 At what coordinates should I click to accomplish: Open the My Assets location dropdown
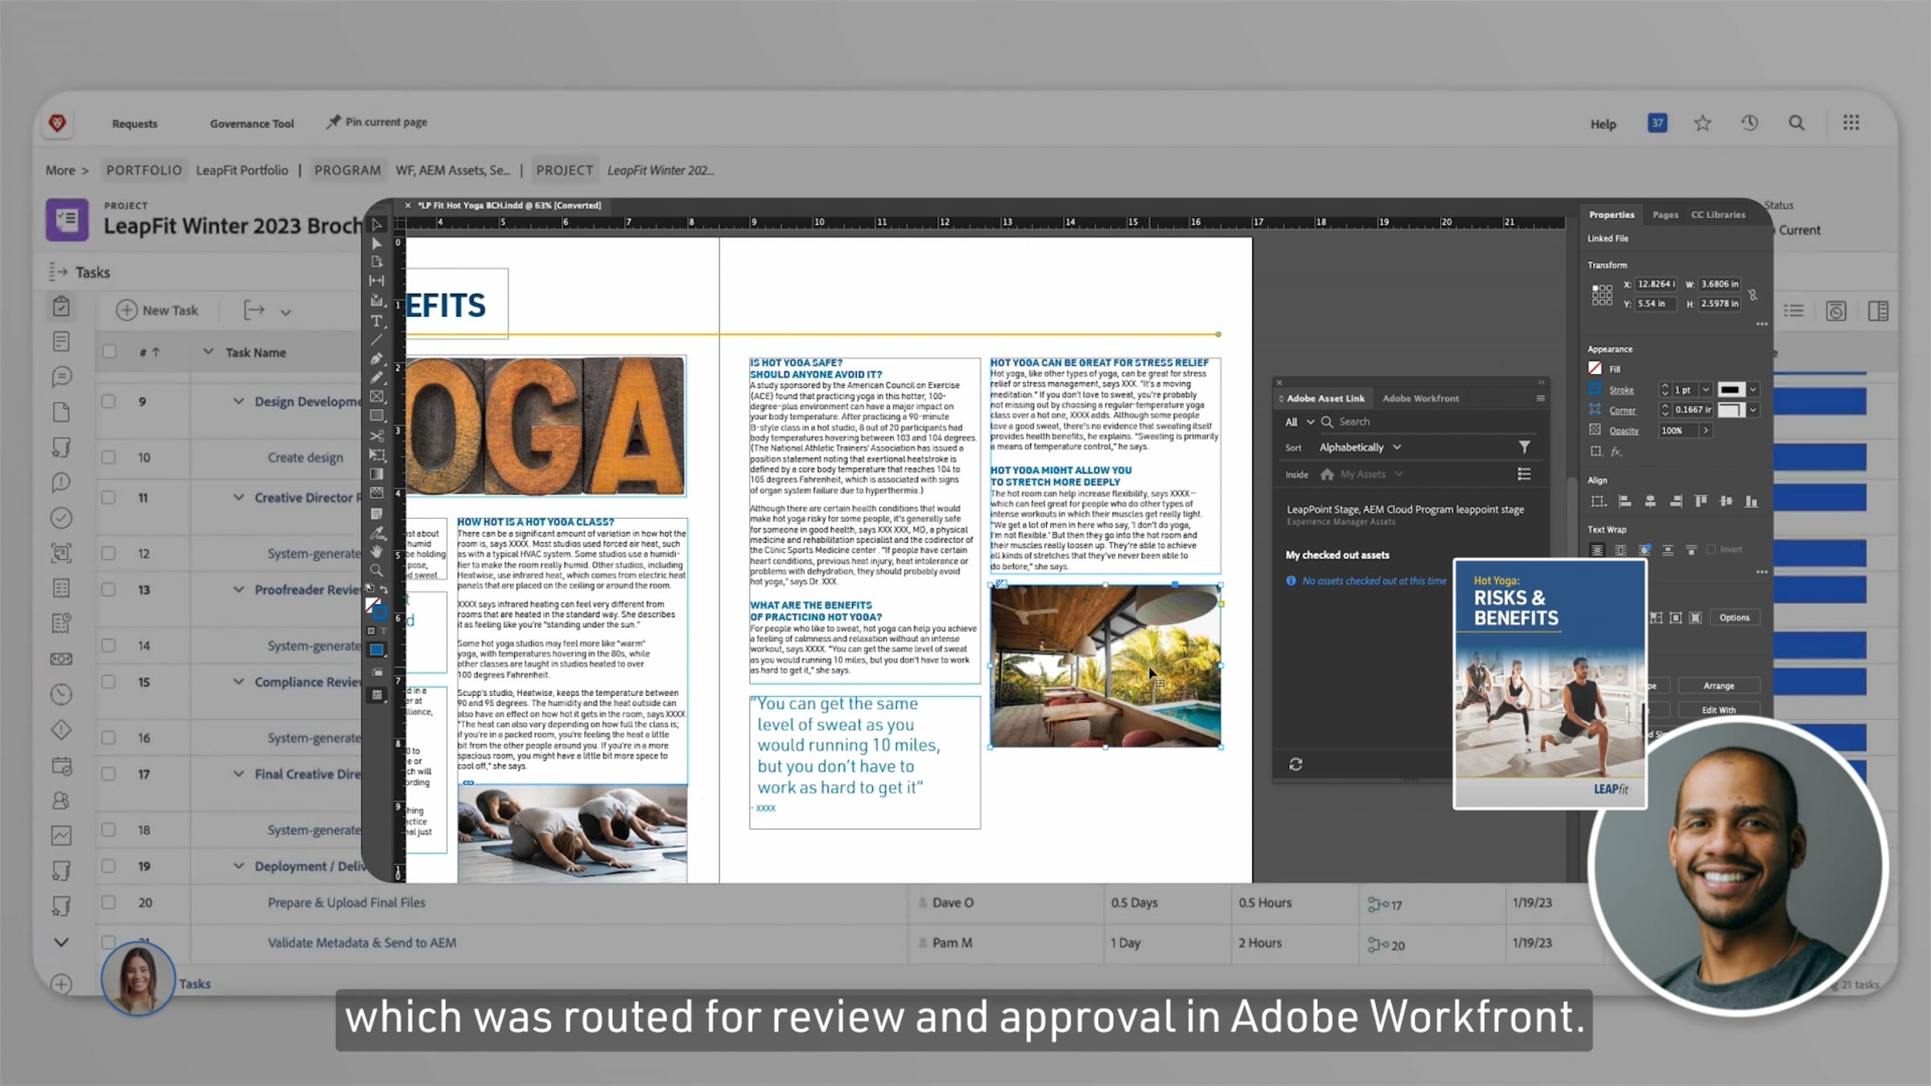[x=1364, y=475]
